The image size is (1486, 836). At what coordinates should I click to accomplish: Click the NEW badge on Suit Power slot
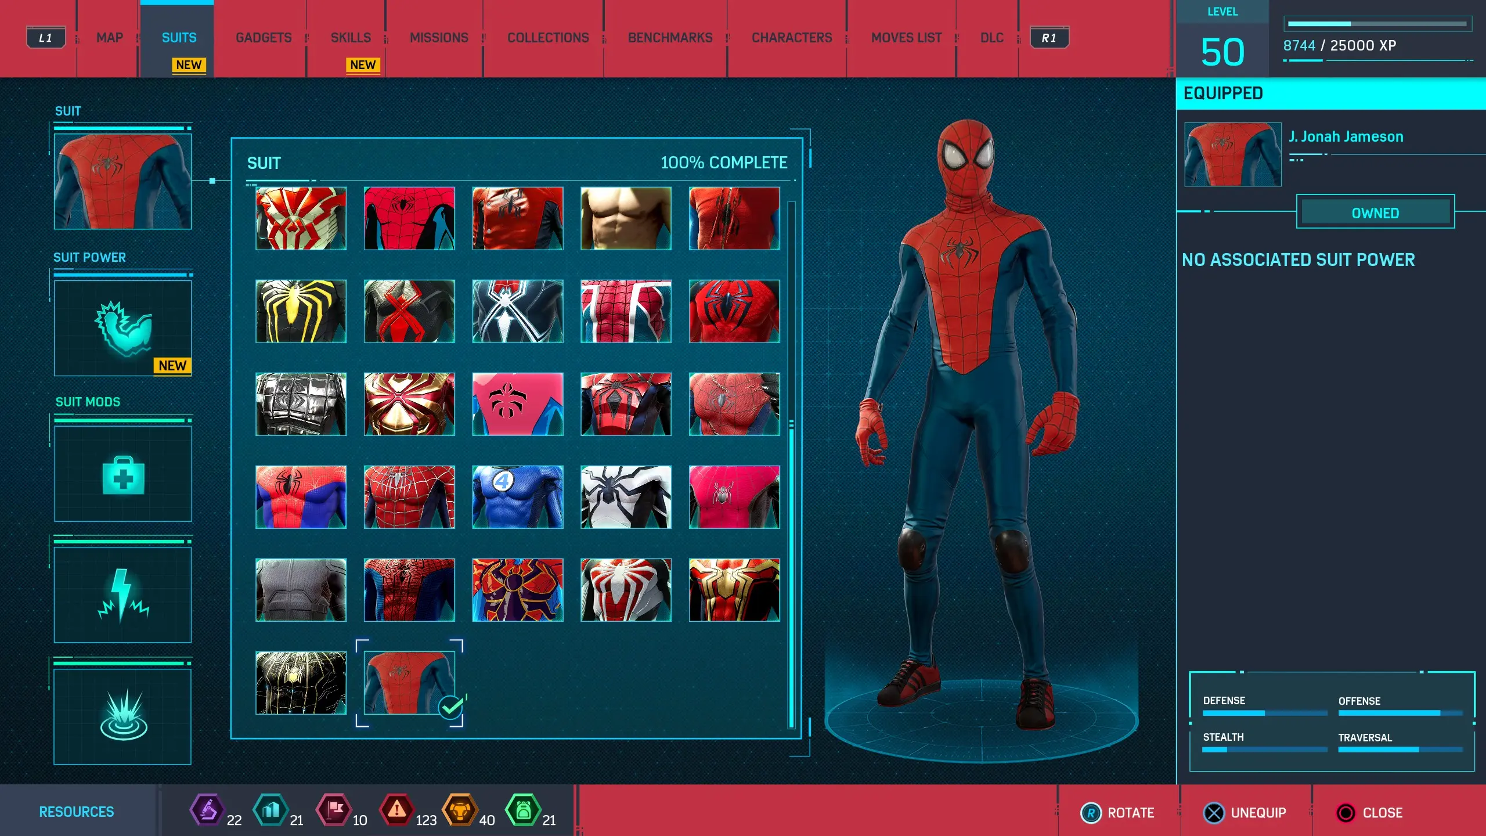pyautogui.click(x=172, y=366)
